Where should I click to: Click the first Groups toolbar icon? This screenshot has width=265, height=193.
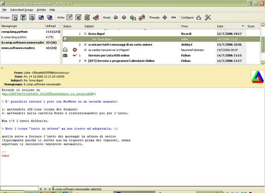pyautogui.click(x=15, y=17)
